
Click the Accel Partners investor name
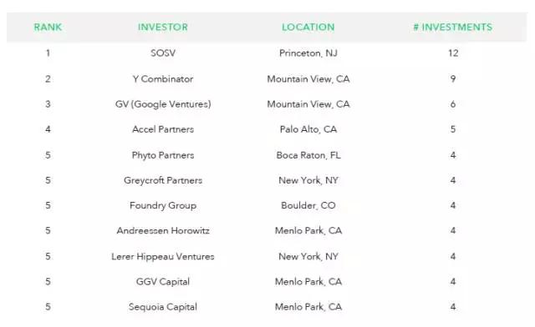pyautogui.click(x=163, y=129)
